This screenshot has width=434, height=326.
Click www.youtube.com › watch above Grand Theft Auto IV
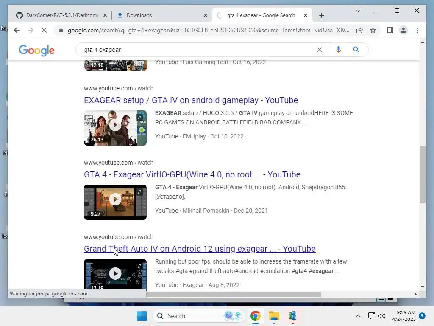pyautogui.click(x=119, y=237)
